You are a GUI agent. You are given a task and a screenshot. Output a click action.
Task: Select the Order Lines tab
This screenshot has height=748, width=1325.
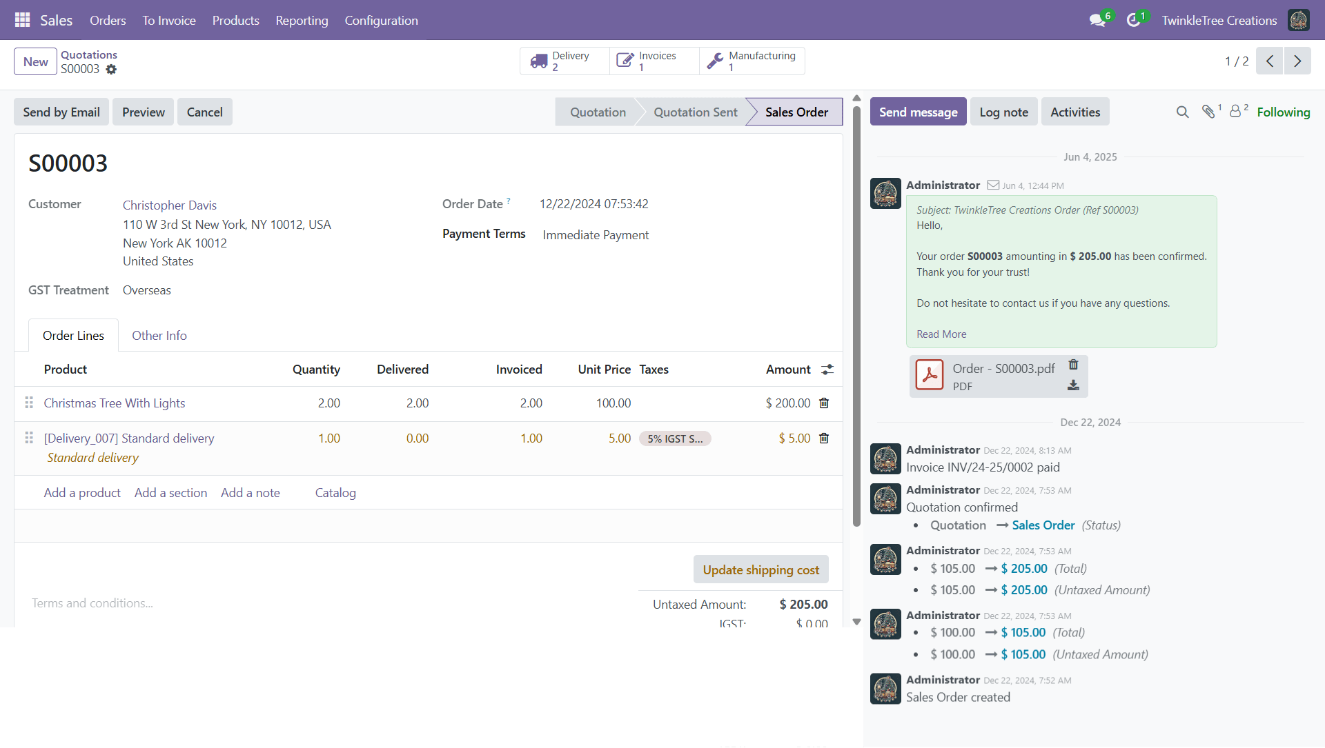point(73,336)
